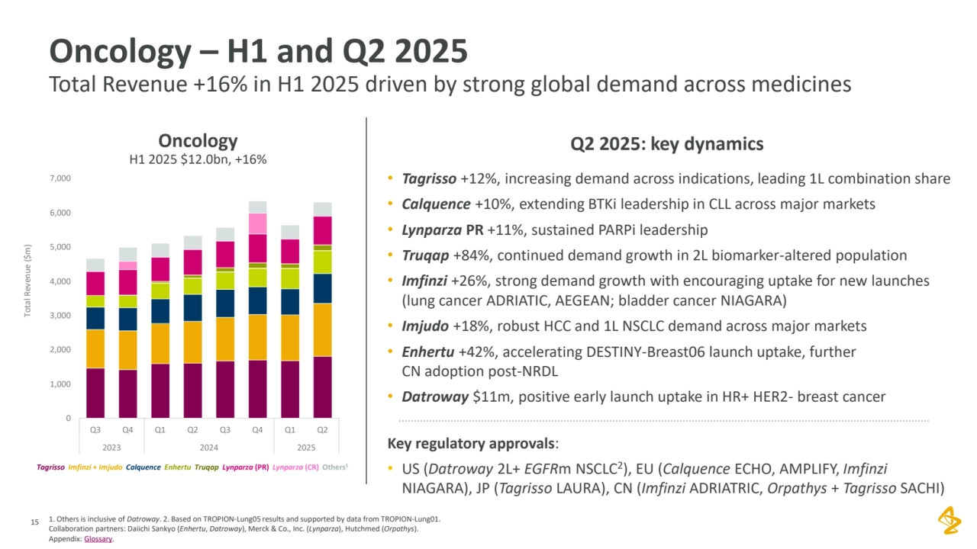Select the 'H1 2025 $12.0bn, +16%' chart subtitle

point(198,159)
